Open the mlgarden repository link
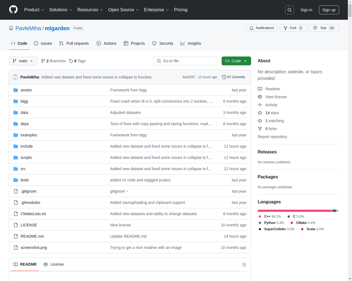Image resolution: width=352 pixels, height=281 pixels. (57, 28)
